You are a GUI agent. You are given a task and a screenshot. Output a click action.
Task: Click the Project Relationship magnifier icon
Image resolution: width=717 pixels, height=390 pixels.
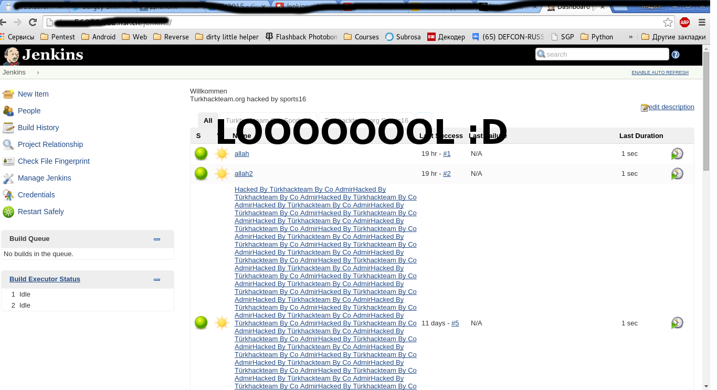[8, 144]
